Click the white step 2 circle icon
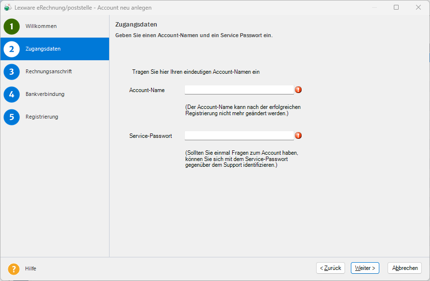This screenshot has width=430, height=281. 12,49
